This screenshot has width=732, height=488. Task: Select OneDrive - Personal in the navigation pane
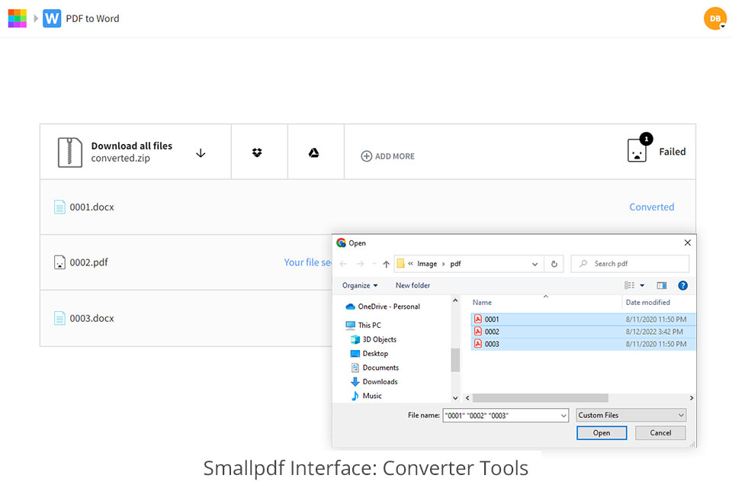pos(383,307)
